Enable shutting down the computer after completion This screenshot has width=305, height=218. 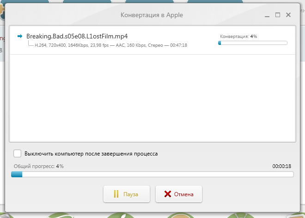pyautogui.click(x=17, y=154)
